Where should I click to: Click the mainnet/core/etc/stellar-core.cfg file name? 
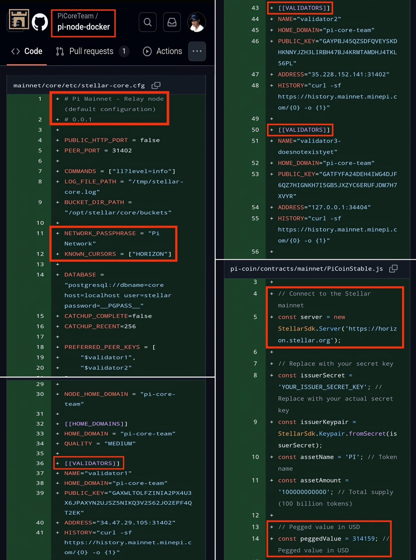[79, 86]
